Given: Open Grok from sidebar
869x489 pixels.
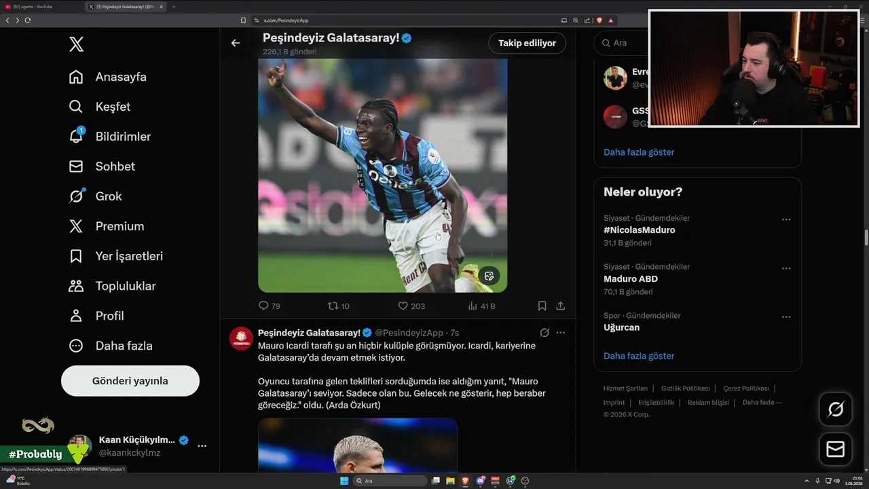Looking at the screenshot, I should (95, 196).
